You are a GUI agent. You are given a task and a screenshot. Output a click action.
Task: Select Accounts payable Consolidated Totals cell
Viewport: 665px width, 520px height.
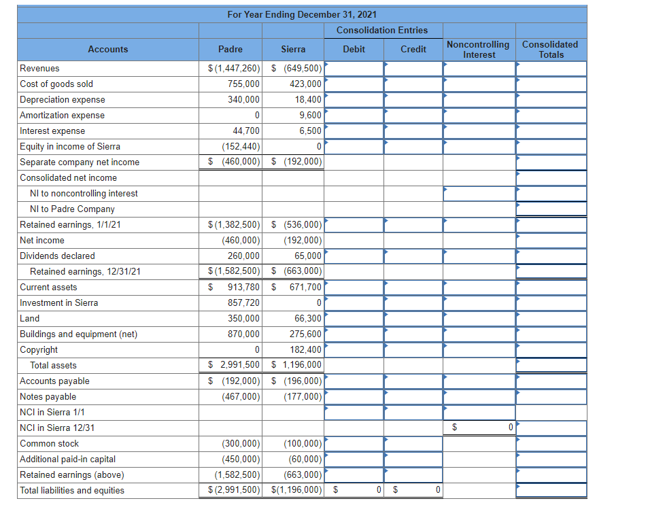(551, 382)
